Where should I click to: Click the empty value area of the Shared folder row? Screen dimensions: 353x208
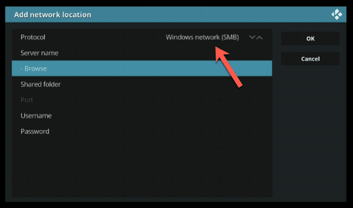point(167,84)
